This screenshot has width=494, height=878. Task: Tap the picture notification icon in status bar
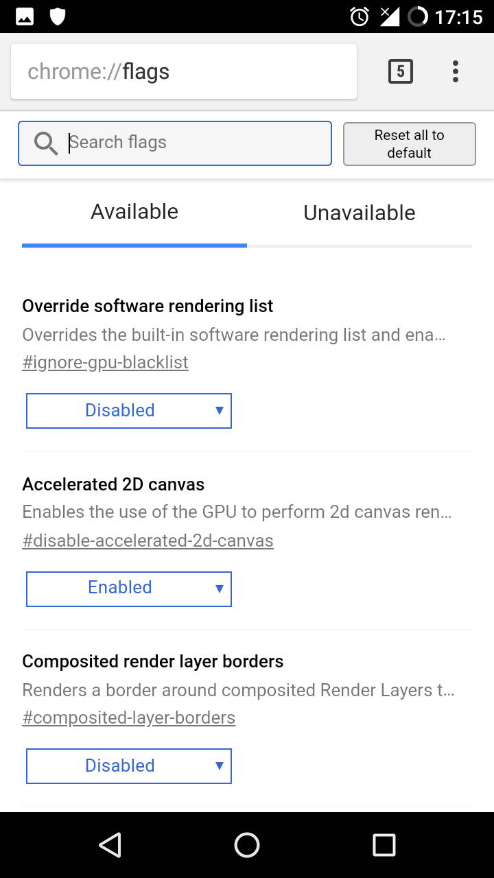click(x=25, y=16)
